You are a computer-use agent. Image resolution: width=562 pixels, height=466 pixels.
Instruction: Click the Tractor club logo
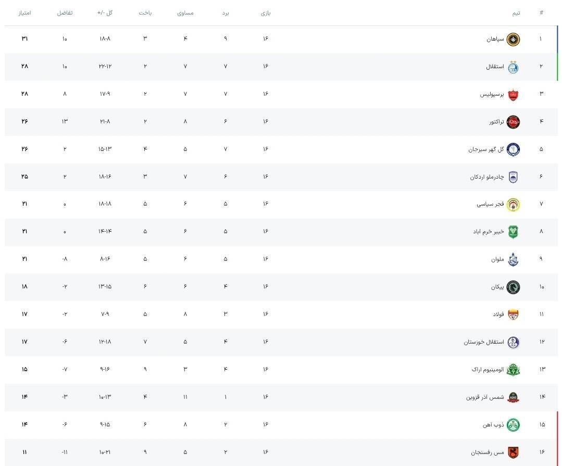pos(513,122)
